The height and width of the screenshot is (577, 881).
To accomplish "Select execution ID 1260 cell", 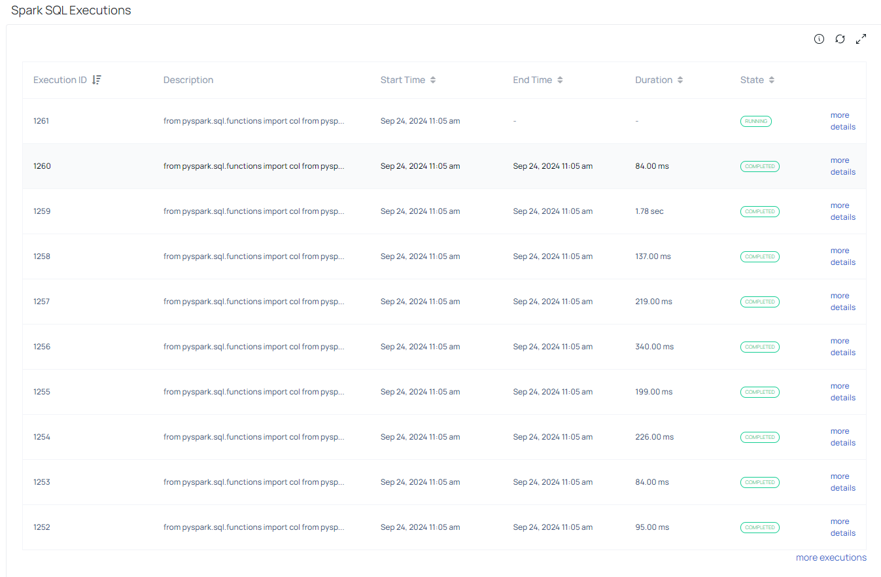I will tap(42, 166).
